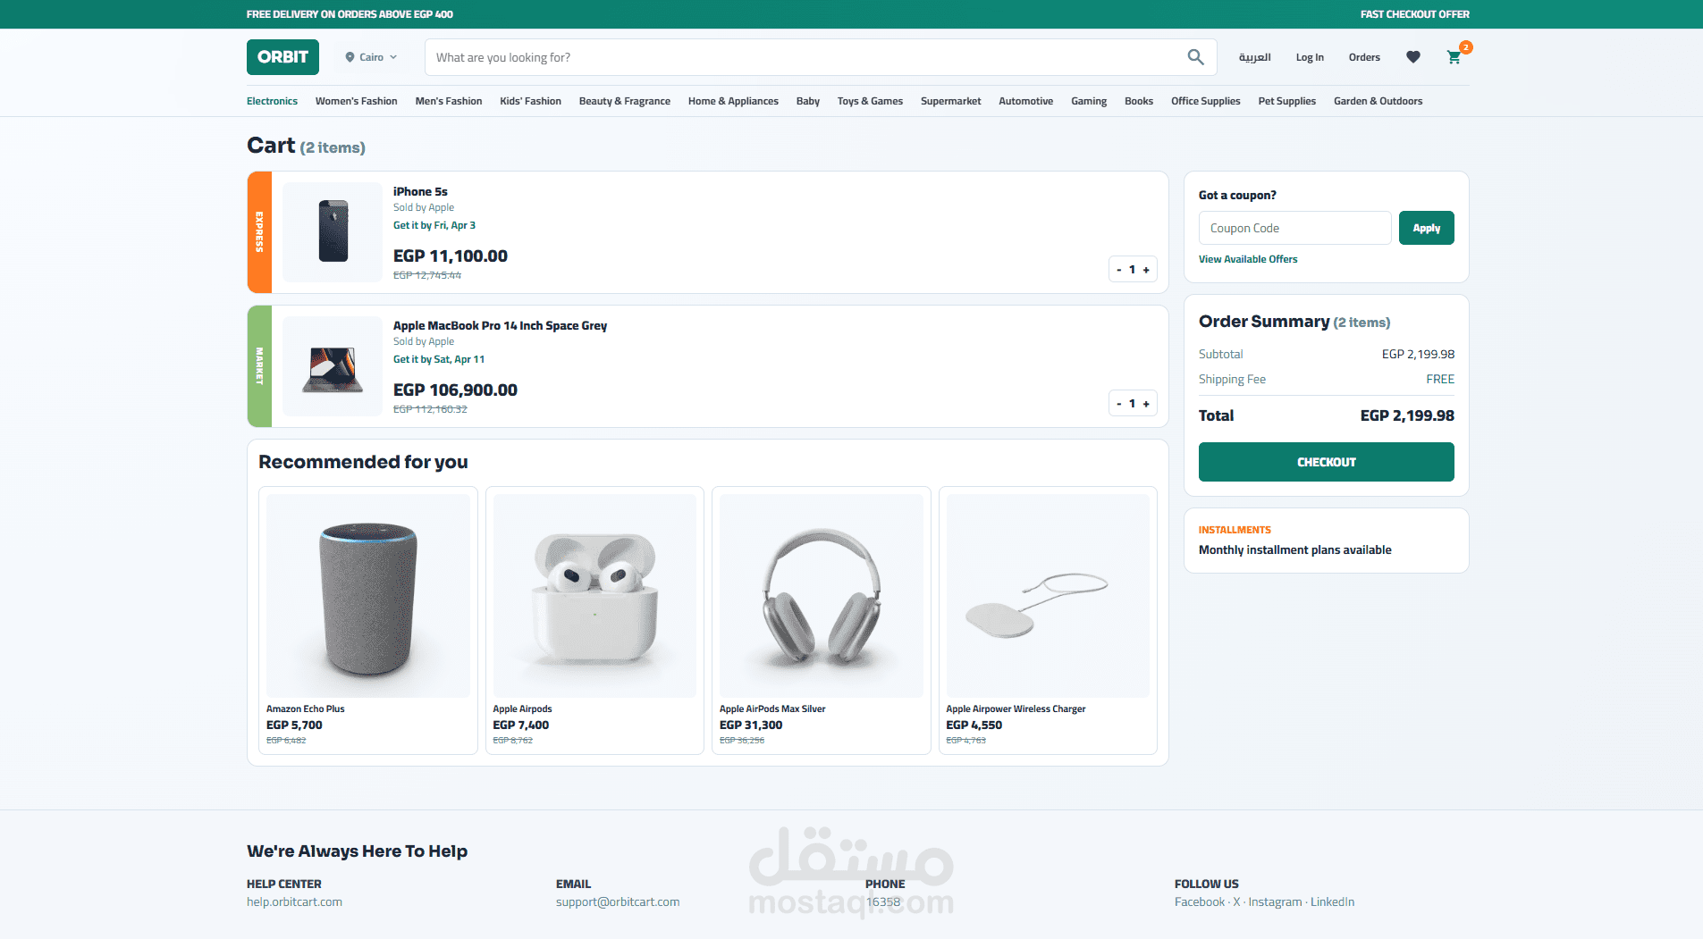Open the Orders link
This screenshot has height=939, width=1703.
click(1364, 57)
